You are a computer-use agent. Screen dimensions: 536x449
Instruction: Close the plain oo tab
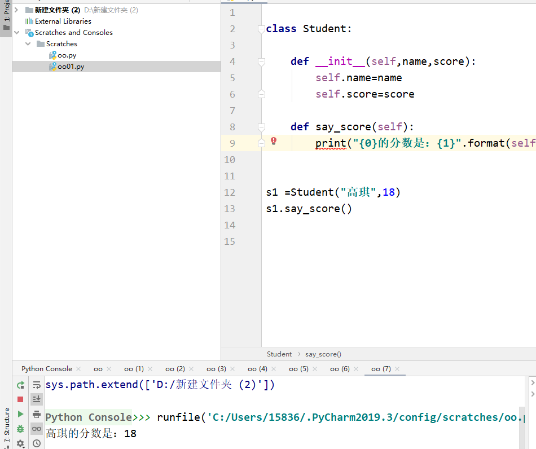pyautogui.click(x=109, y=369)
